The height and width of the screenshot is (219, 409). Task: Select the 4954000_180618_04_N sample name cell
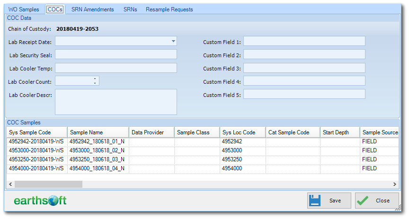(x=98, y=168)
